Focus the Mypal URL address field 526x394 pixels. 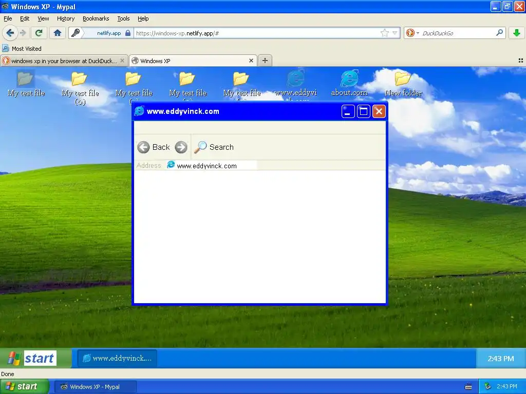pyautogui.click(x=257, y=33)
